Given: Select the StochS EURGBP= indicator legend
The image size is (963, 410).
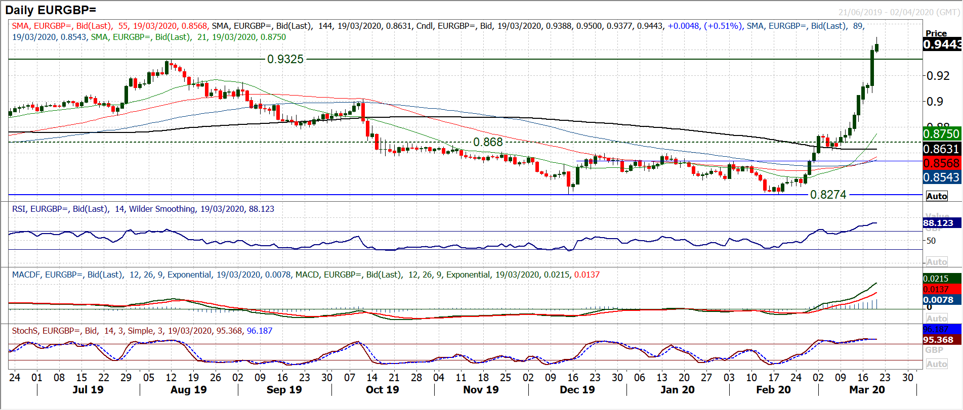Looking at the screenshot, I should click(x=142, y=331).
